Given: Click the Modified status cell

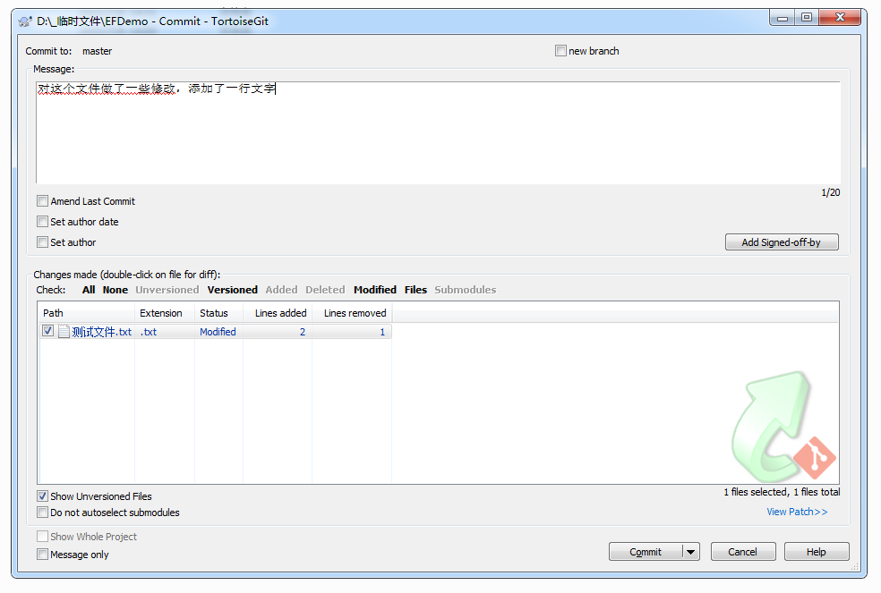Looking at the screenshot, I should [x=218, y=332].
